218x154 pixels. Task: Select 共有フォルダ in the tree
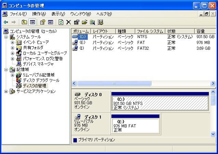tap(33, 48)
